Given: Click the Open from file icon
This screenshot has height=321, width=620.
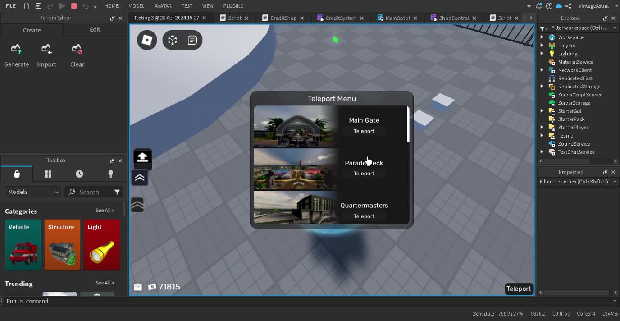Looking at the screenshot, I should (38, 6).
